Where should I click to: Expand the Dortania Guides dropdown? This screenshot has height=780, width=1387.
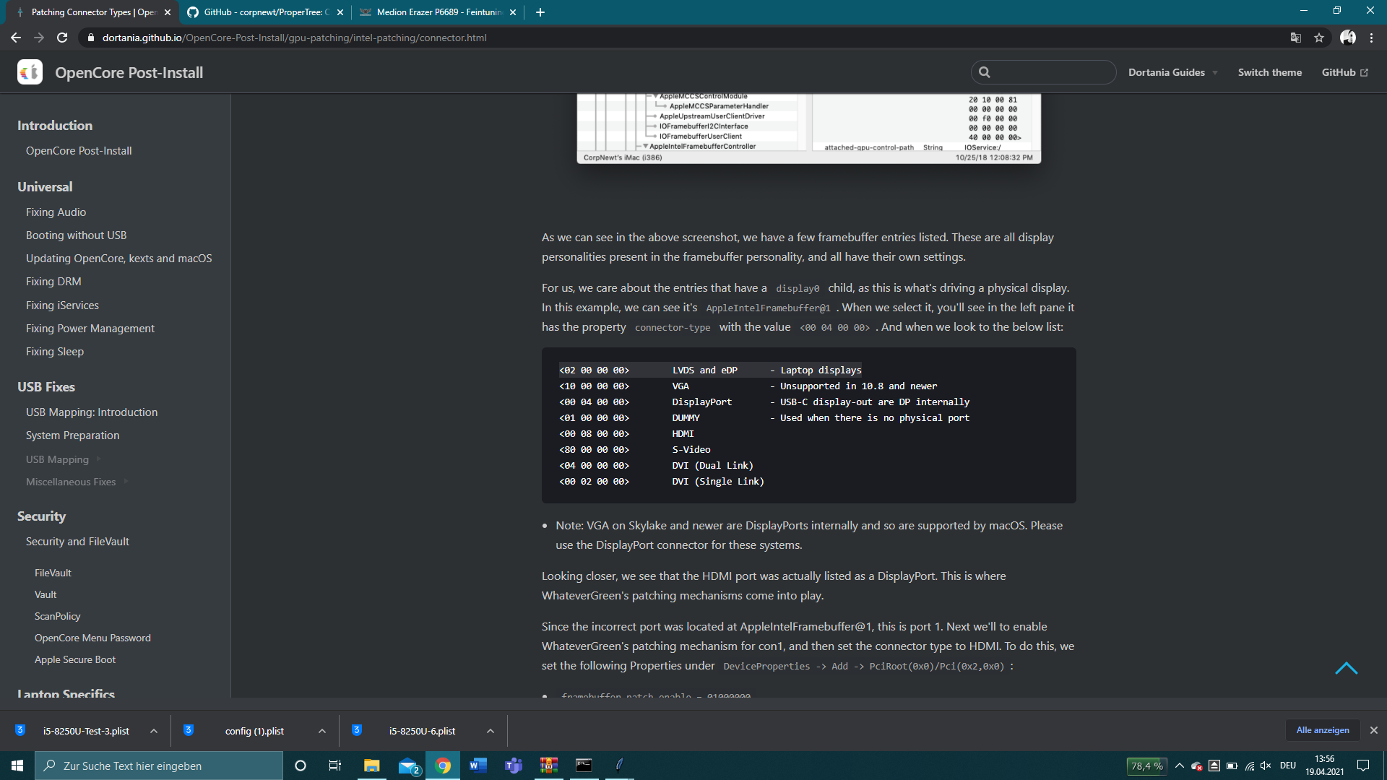coord(1172,72)
